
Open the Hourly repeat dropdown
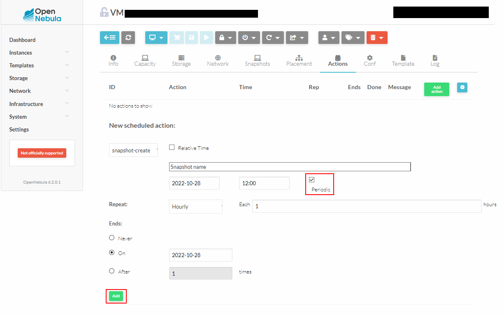click(x=196, y=207)
